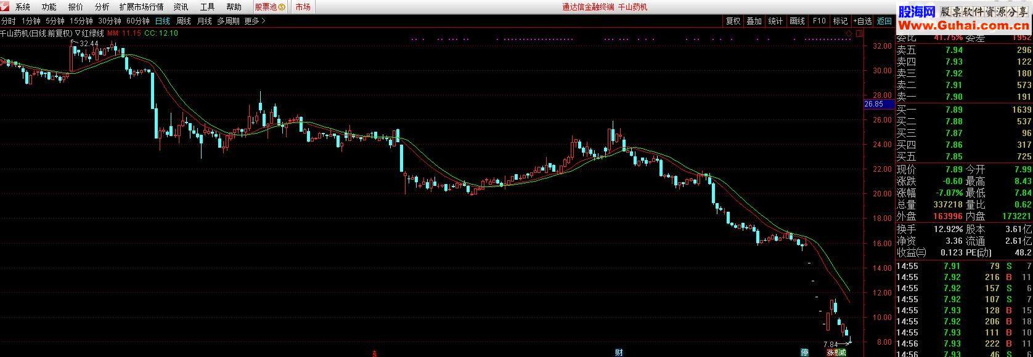Screen dimensions: 1033x357
Task: Click the 7.84 low price annotation
Action: [x=831, y=344]
